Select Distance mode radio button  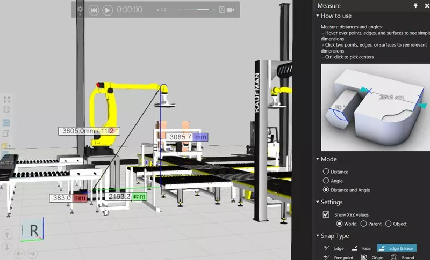click(326, 172)
